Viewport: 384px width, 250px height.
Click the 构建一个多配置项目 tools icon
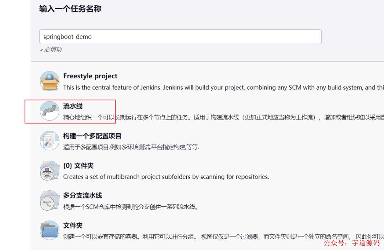50,141
